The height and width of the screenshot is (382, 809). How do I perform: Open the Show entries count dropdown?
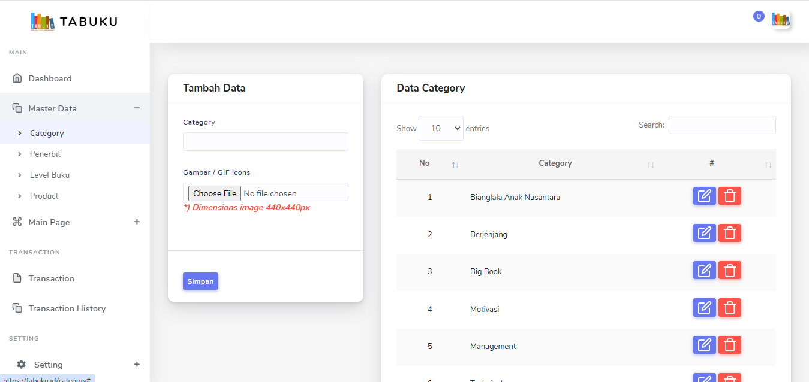point(441,128)
